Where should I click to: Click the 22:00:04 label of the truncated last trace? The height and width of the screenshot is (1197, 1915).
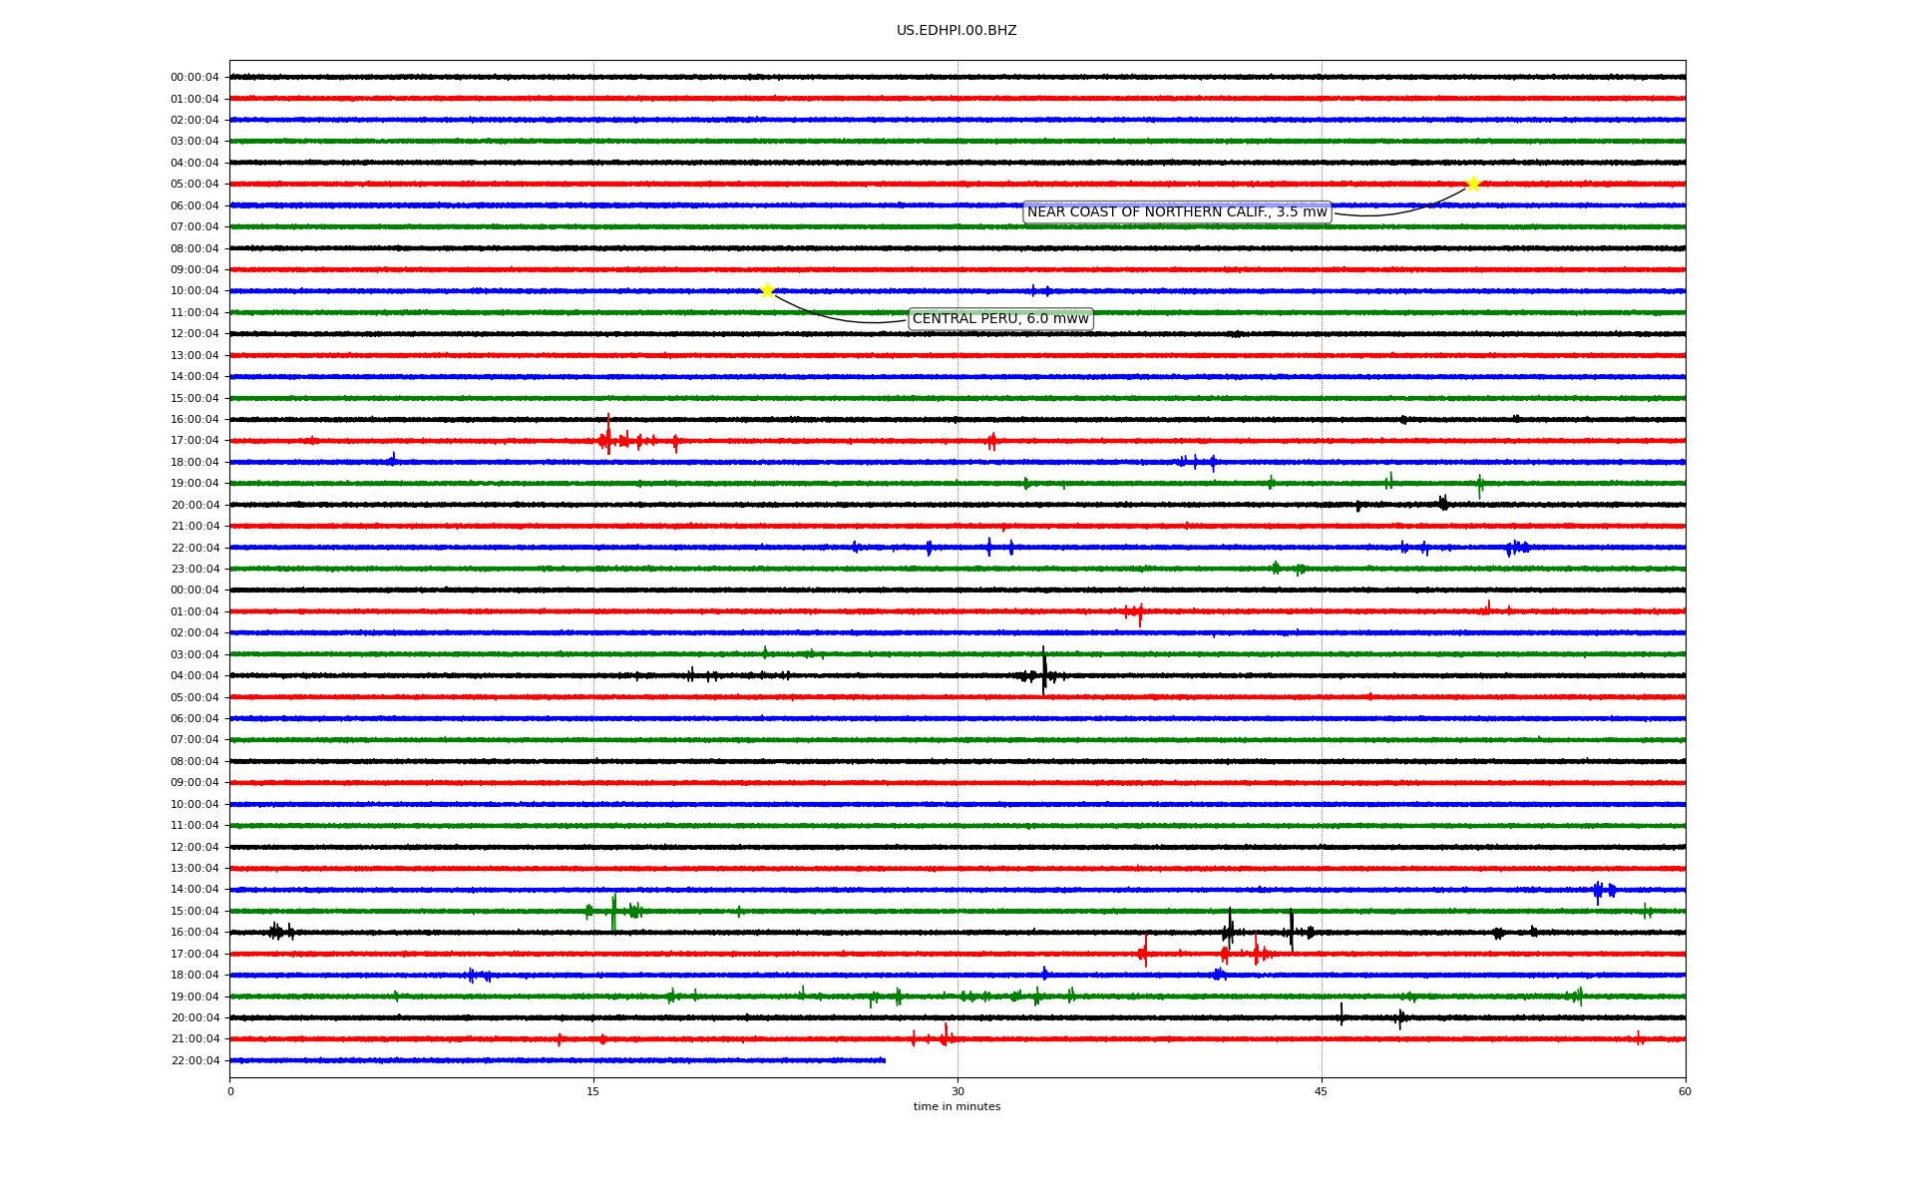click(x=194, y=1061)
